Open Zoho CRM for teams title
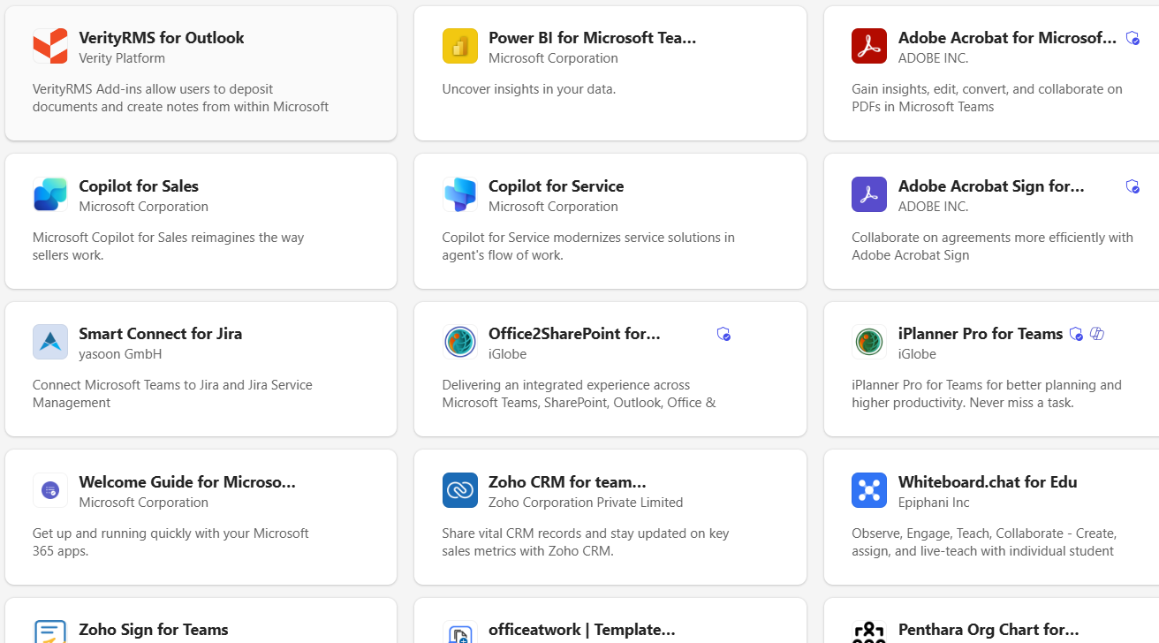This screenshot has width=1159, height=643. click(567, 482)
